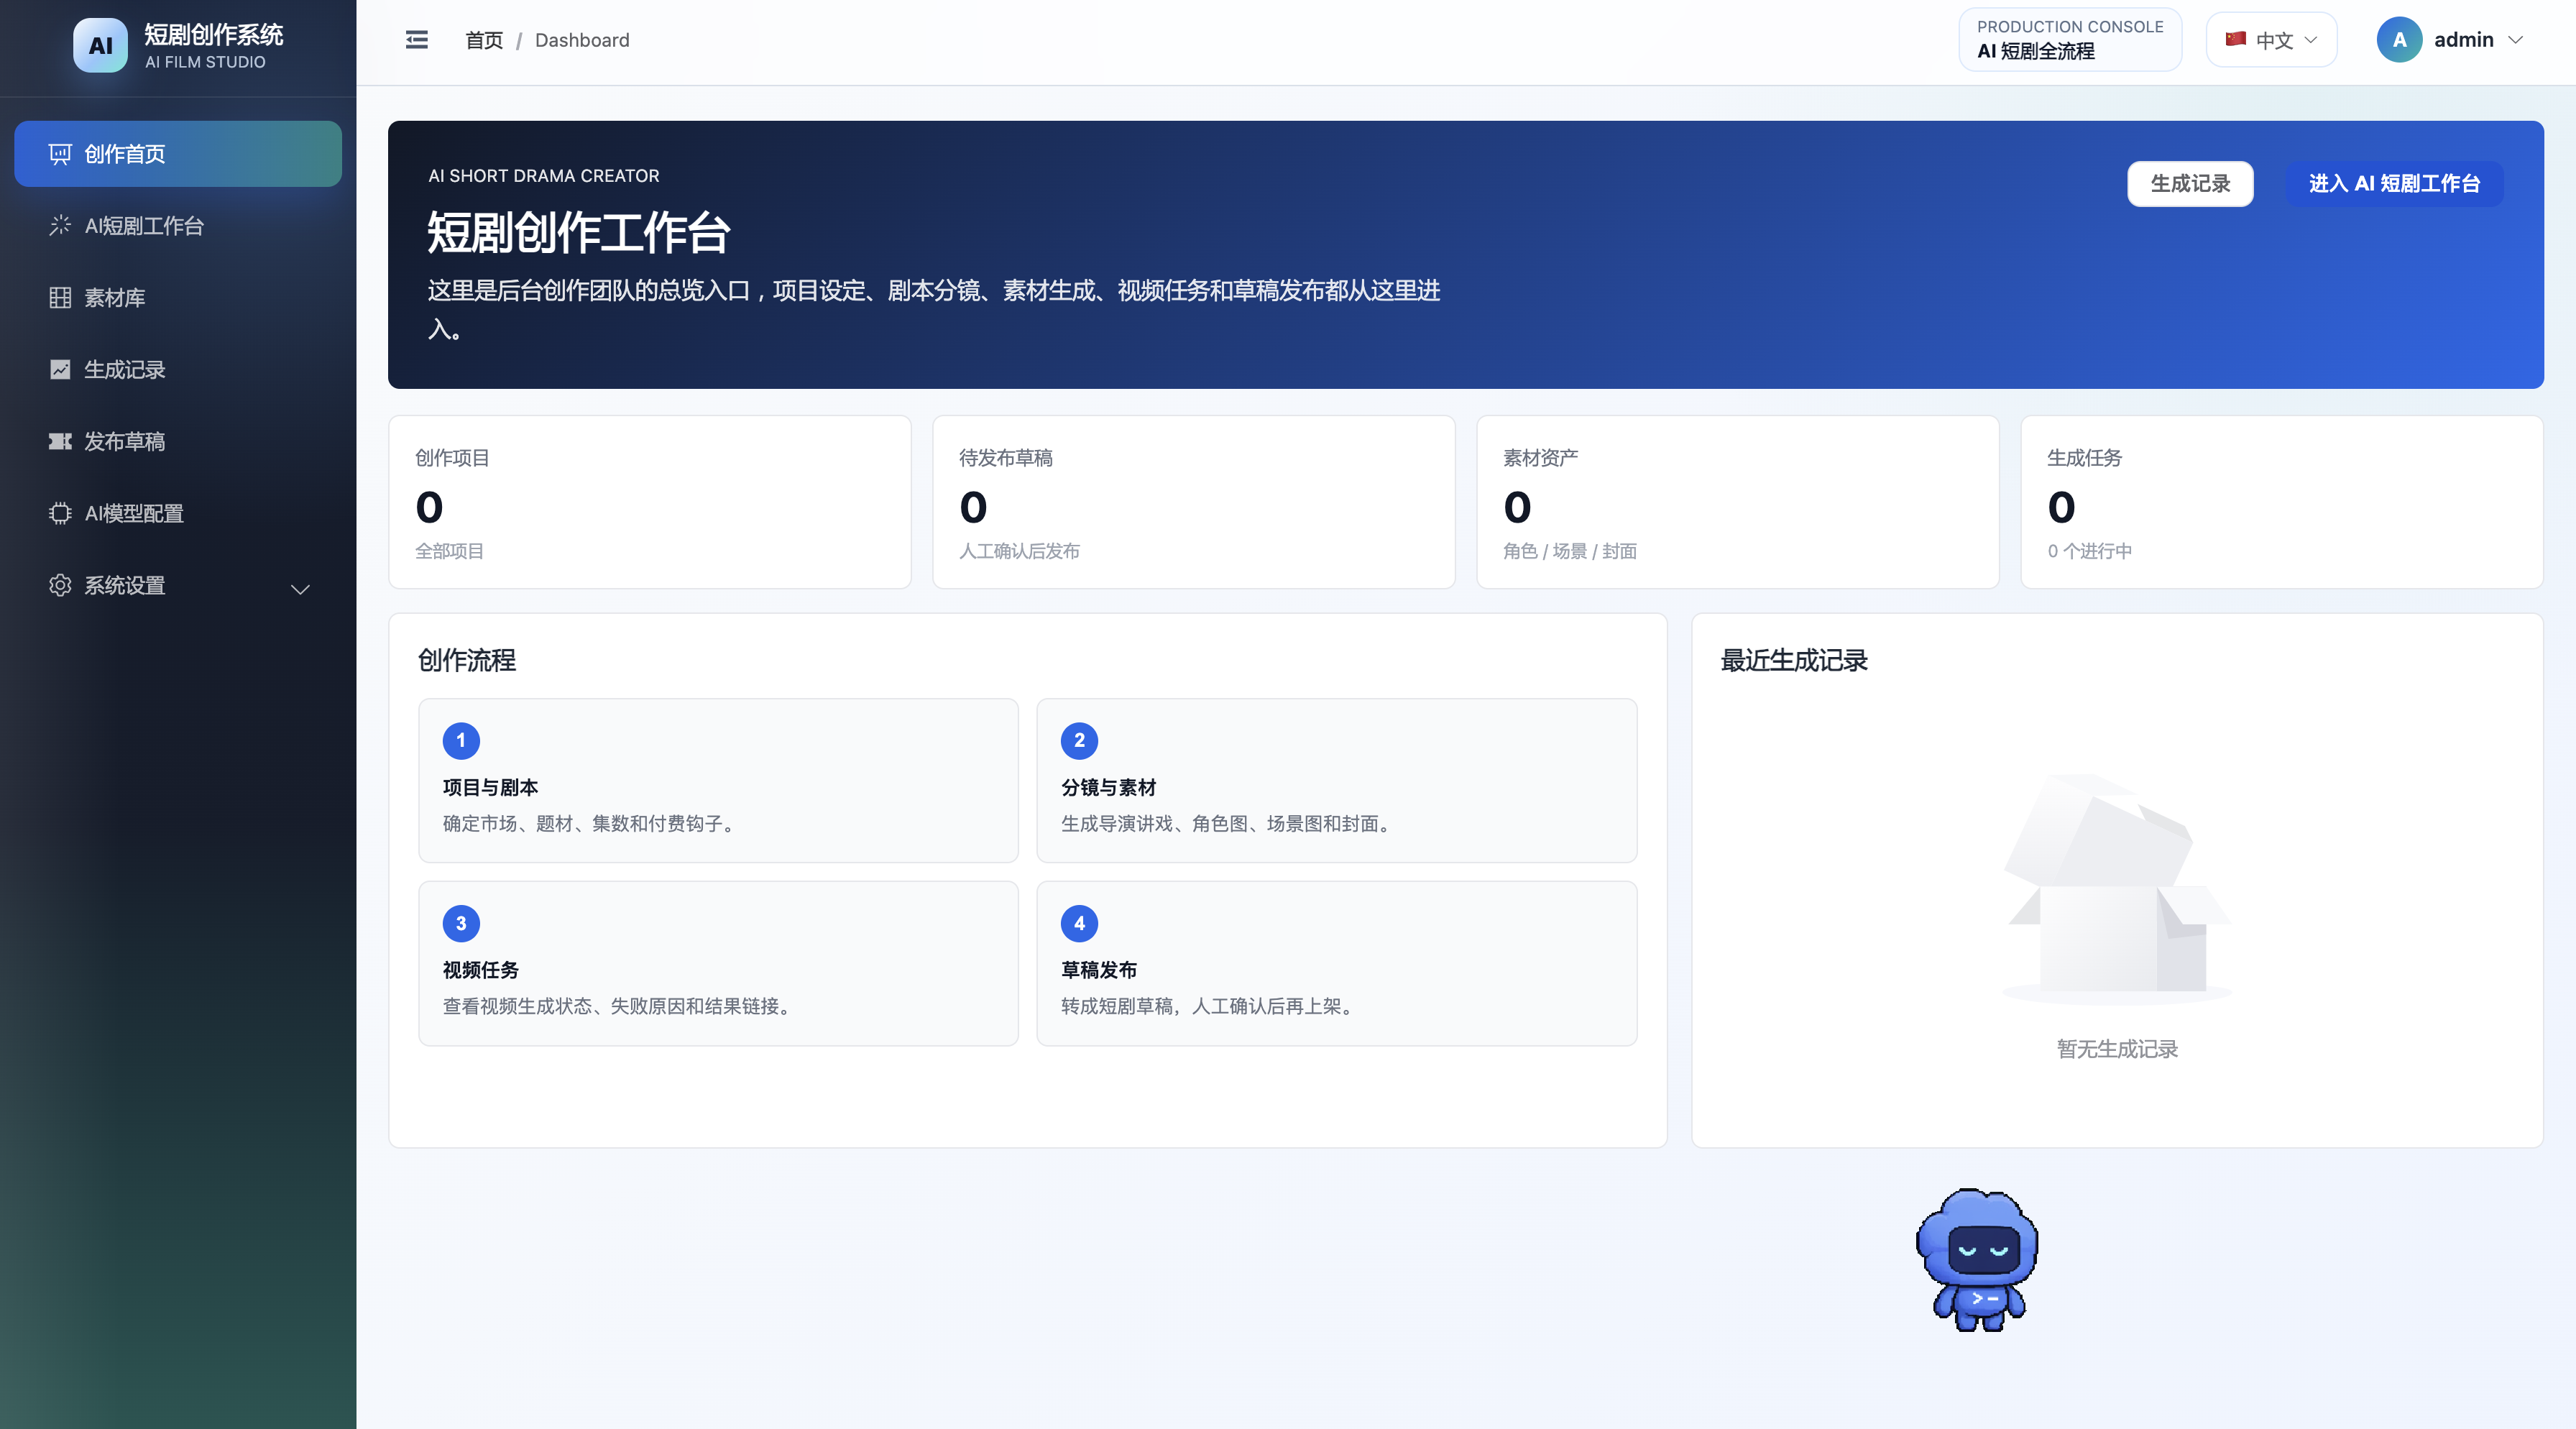Viewport: 2576px width, 1429px height.
Task: Click AI SHORT DRAMA CREATOR banner caption
Action: (x=544, y=176)
